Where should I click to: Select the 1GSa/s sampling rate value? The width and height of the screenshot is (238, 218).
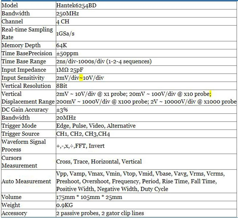pos(65,33)
